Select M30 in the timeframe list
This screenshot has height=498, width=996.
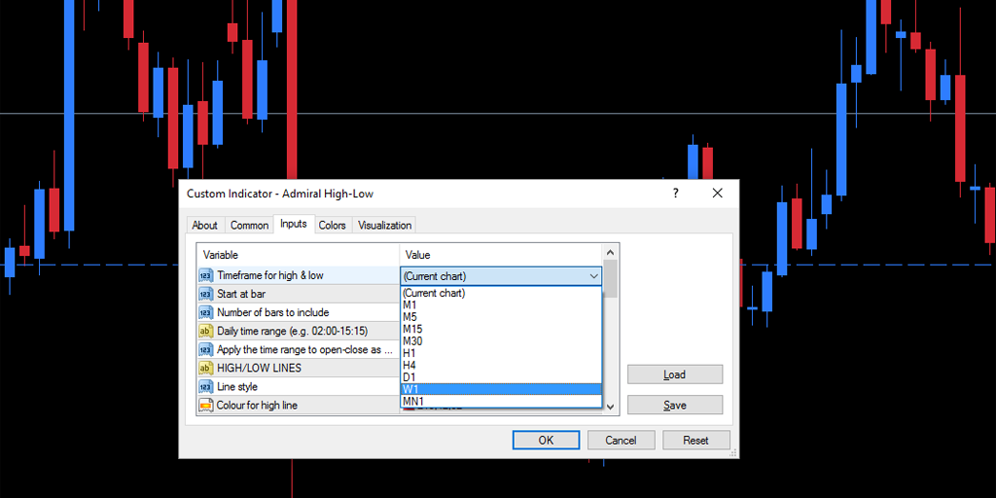501,341
